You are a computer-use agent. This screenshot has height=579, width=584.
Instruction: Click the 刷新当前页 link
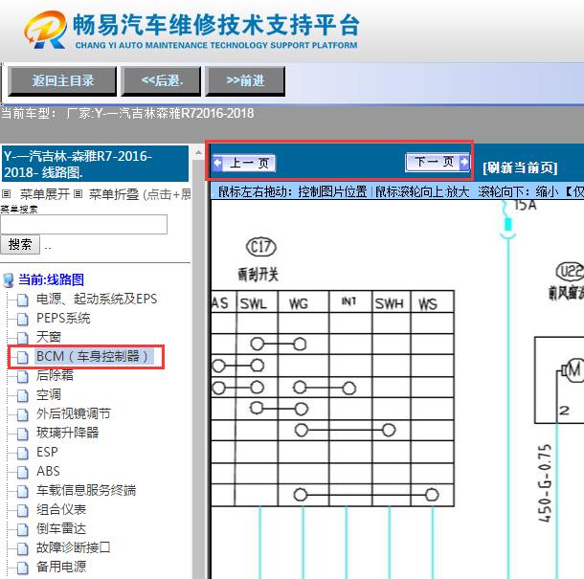pyautogui.click(x=520, y=167)
